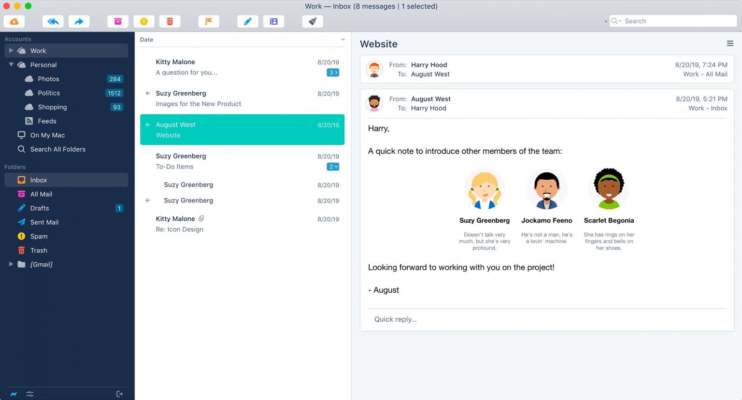
Task: Expand the Work account section
Action: click(x=11, y=50)
